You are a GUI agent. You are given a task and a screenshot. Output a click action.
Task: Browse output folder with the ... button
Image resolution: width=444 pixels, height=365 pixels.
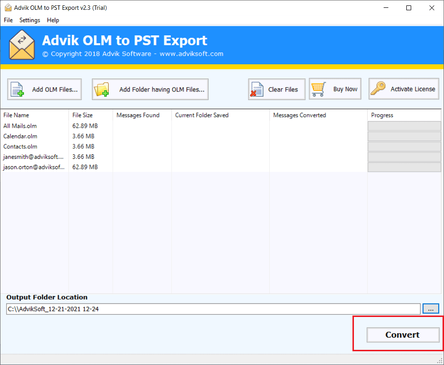tap(431, 309)
